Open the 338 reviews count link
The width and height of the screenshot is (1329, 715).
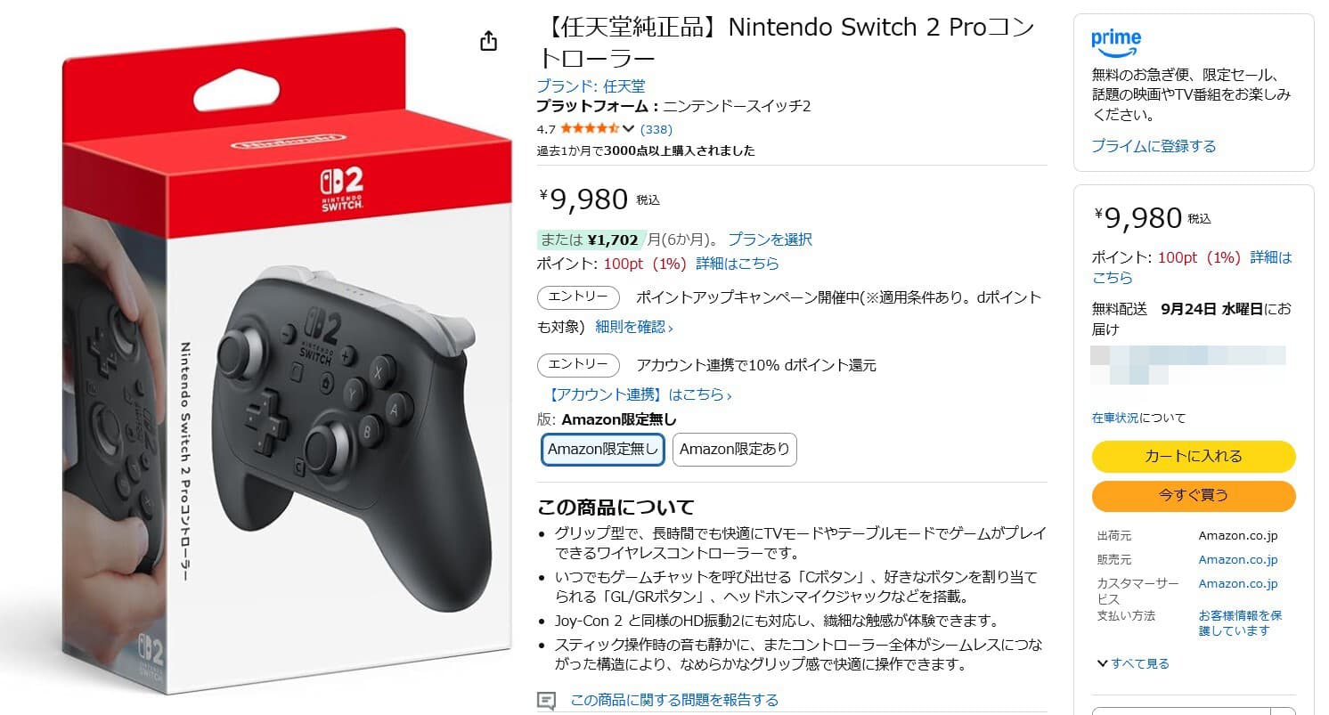click(x=656, y=129)
